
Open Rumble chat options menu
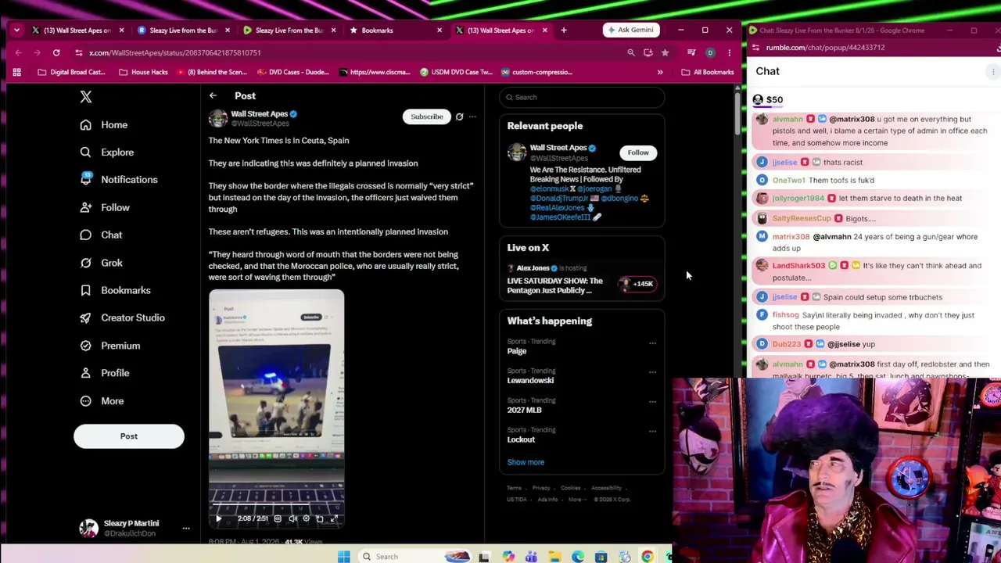point(993,72)
